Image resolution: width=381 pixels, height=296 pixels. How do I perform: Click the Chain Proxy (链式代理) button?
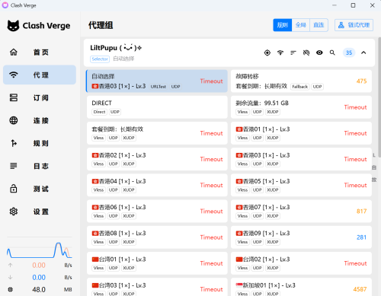tap(354, 25)
